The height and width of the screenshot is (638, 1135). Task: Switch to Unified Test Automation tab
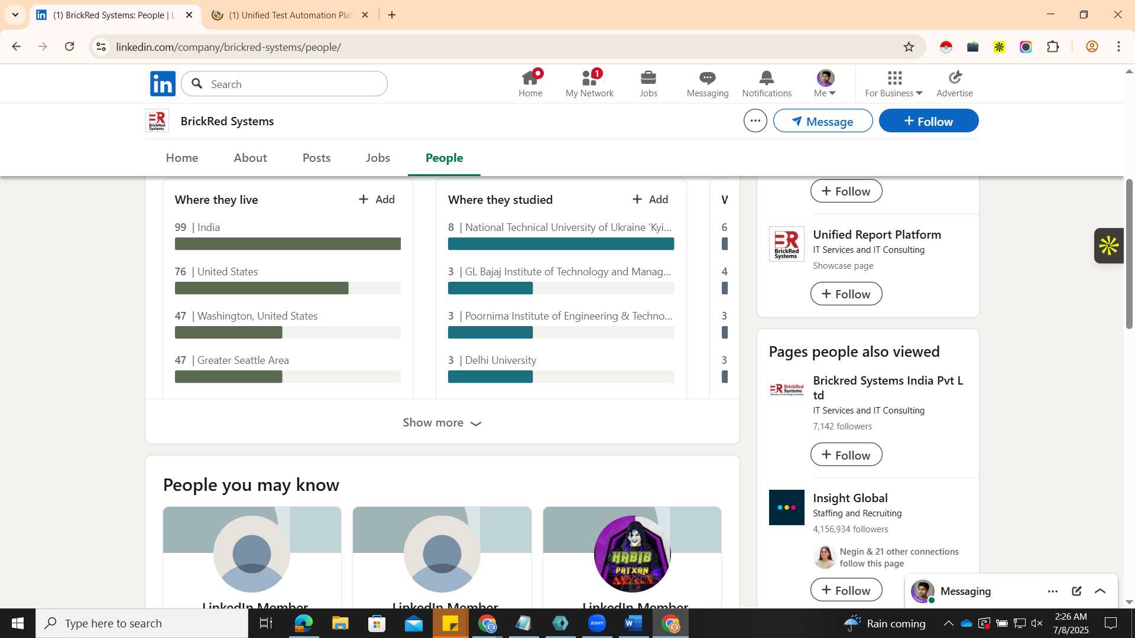[290, 15]
